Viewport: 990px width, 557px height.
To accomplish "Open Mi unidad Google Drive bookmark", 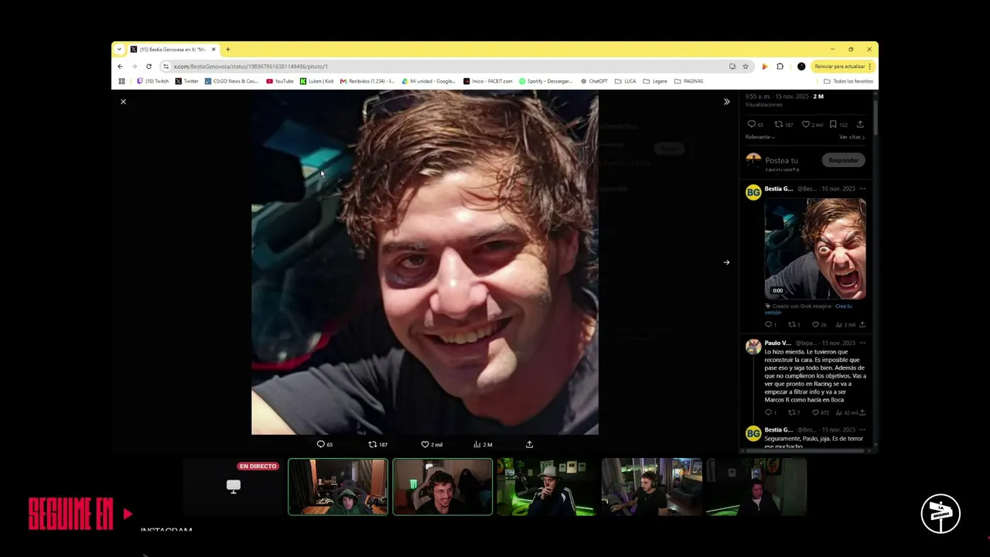I will tap(428, 81).
